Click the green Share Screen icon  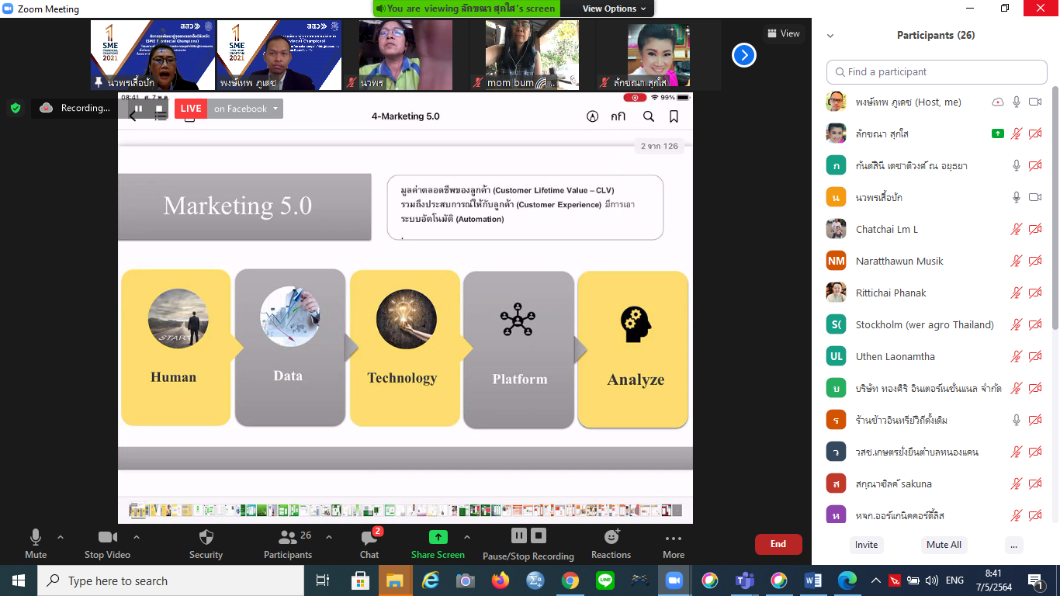tap(438, 537)
